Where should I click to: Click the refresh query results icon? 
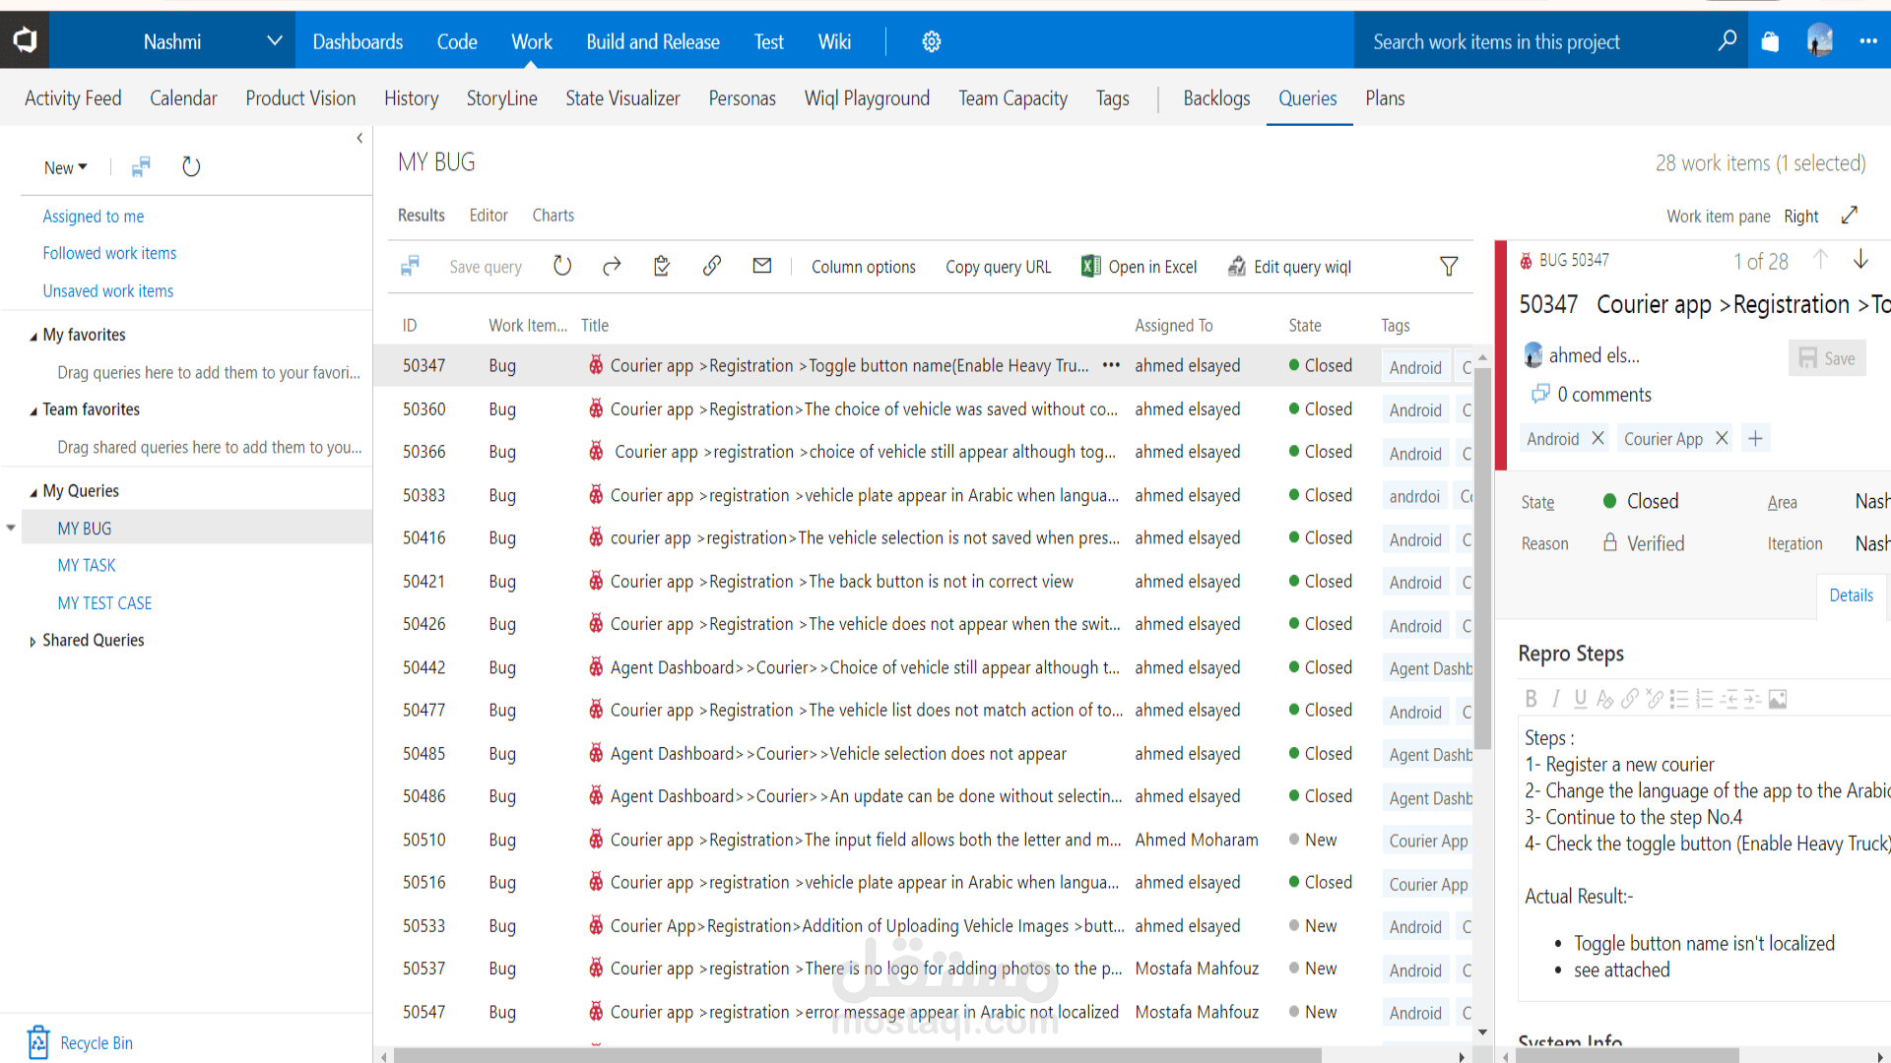562,267
